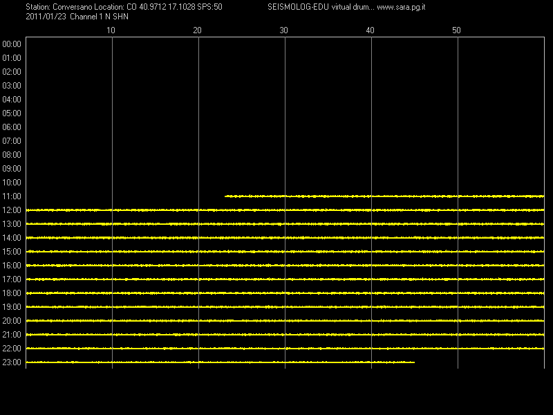Click the 01:00 hour label
The width and height of the screenshot is (553, 415).
(12, 58)
